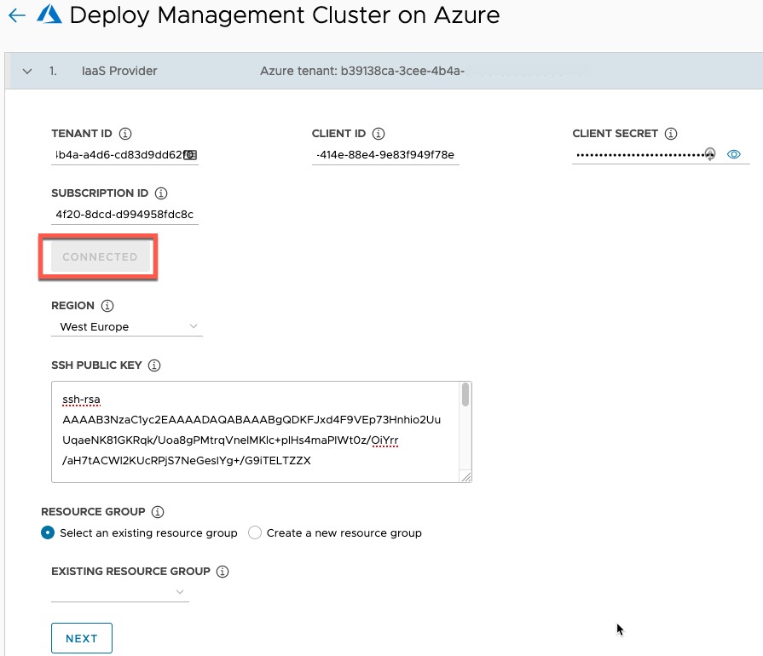Choose Select an existing resource group

coord(49,533)
